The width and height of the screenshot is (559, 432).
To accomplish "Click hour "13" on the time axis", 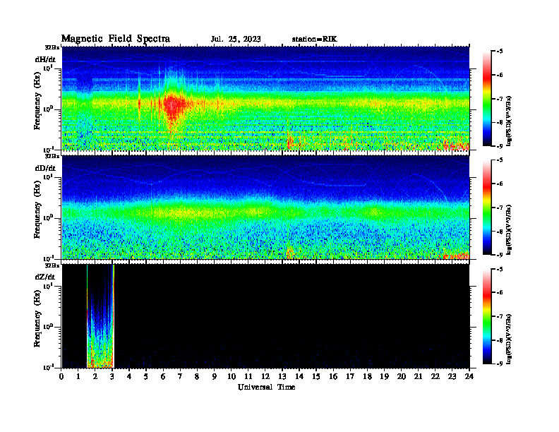I will (x=282, y=376).
